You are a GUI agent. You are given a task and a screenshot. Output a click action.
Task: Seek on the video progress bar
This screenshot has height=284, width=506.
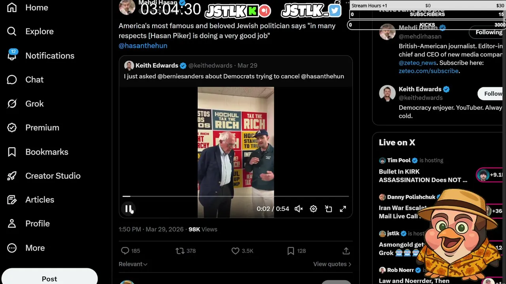click(x=236, y=196)
